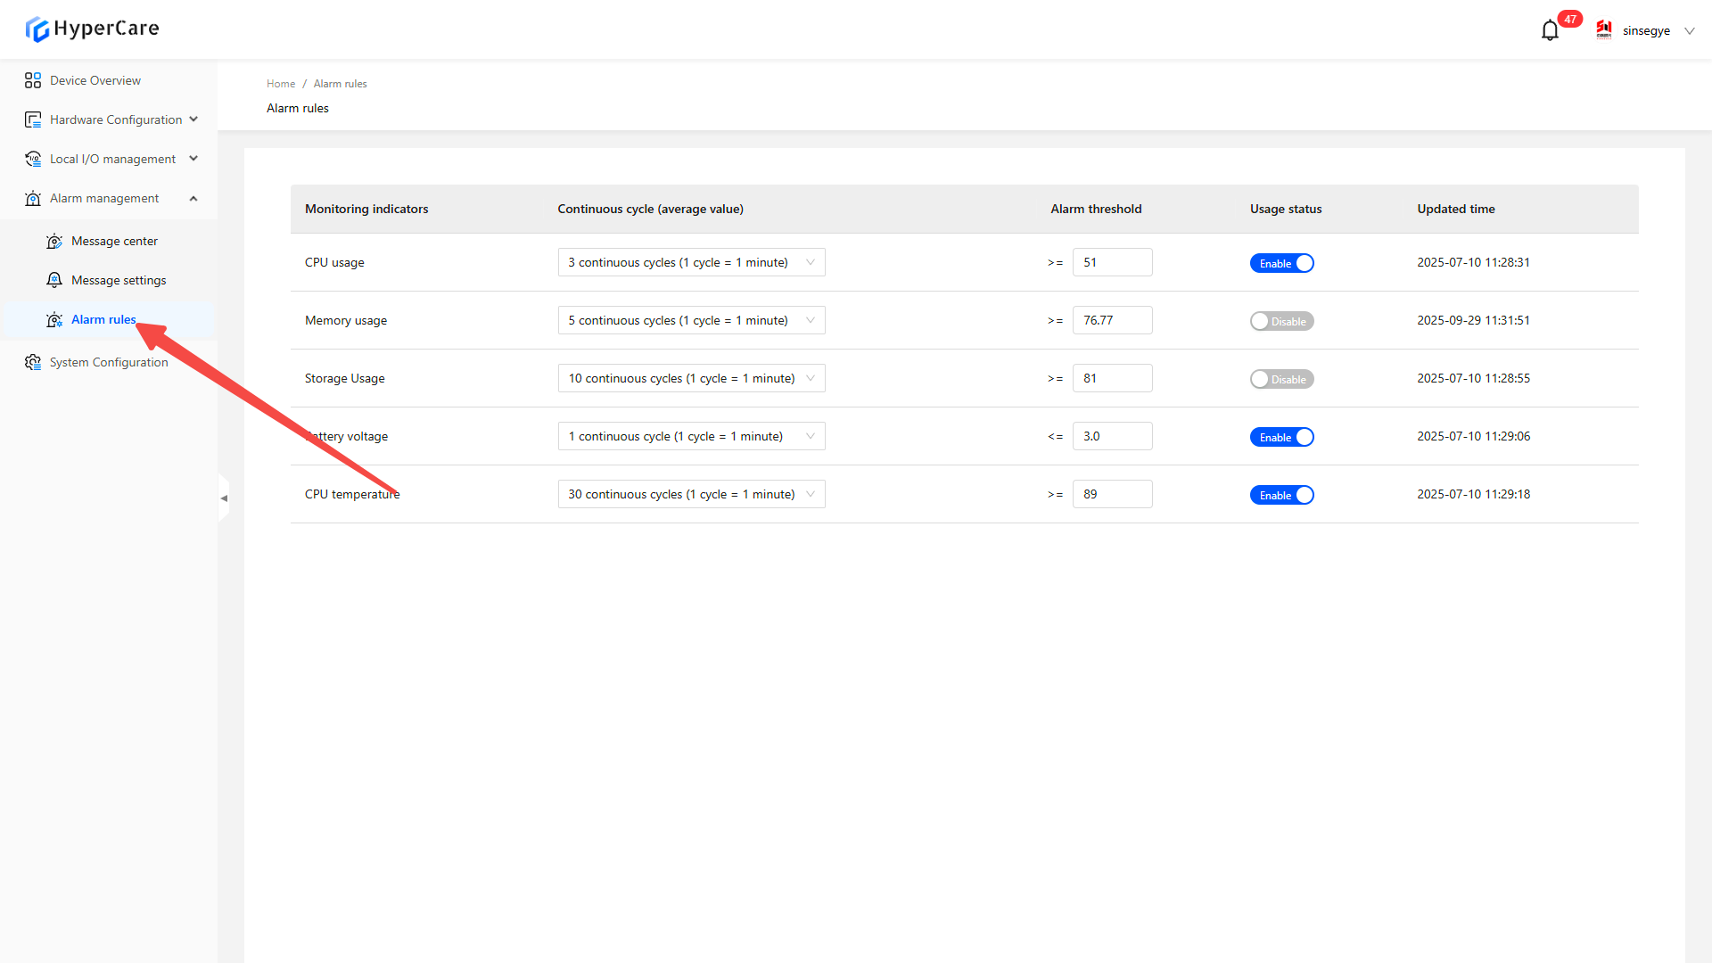Open the Message center menu item

[114, 241]
